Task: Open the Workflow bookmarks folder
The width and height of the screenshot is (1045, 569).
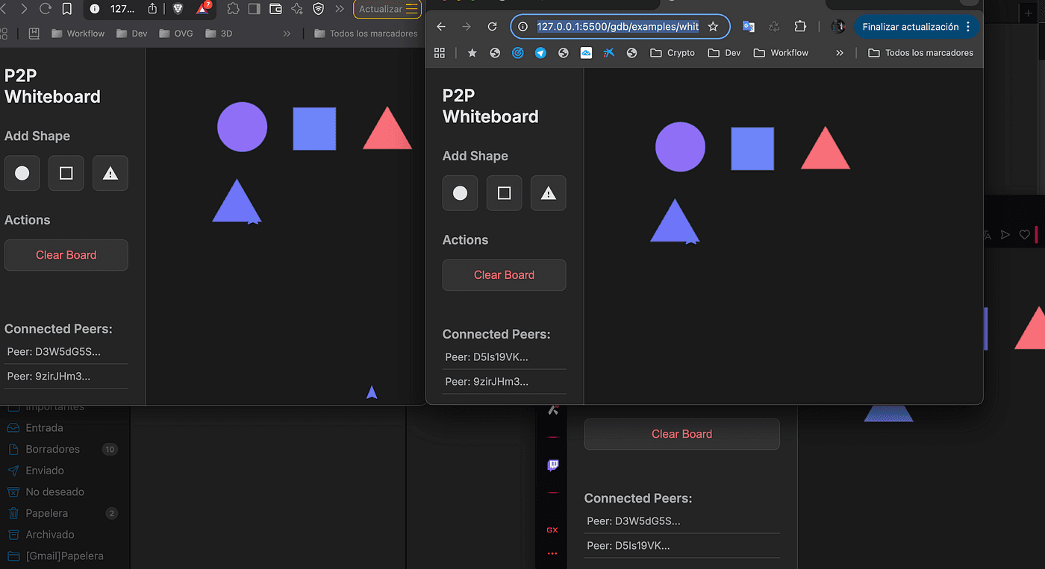Action: click(781, 52)
